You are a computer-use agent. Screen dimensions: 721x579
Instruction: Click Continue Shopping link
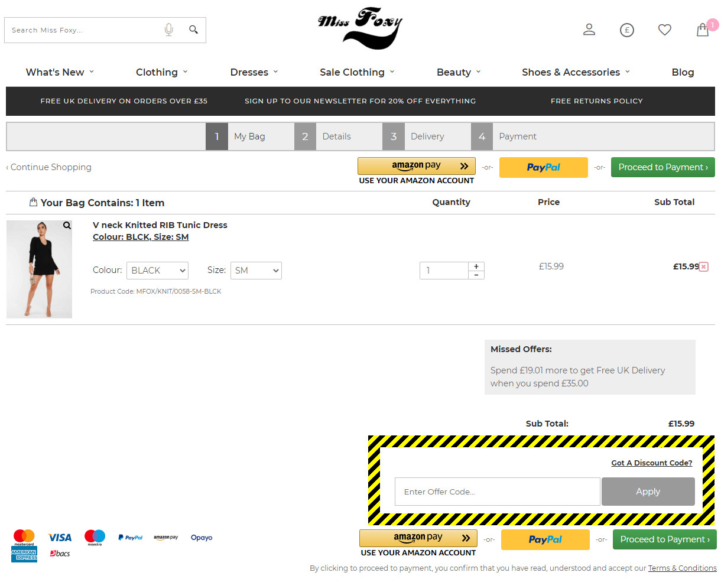click(x=48, y=167)
